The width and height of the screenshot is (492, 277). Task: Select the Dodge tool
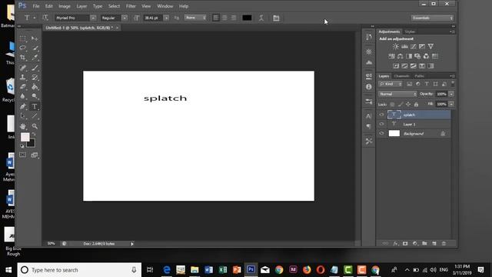35,96
